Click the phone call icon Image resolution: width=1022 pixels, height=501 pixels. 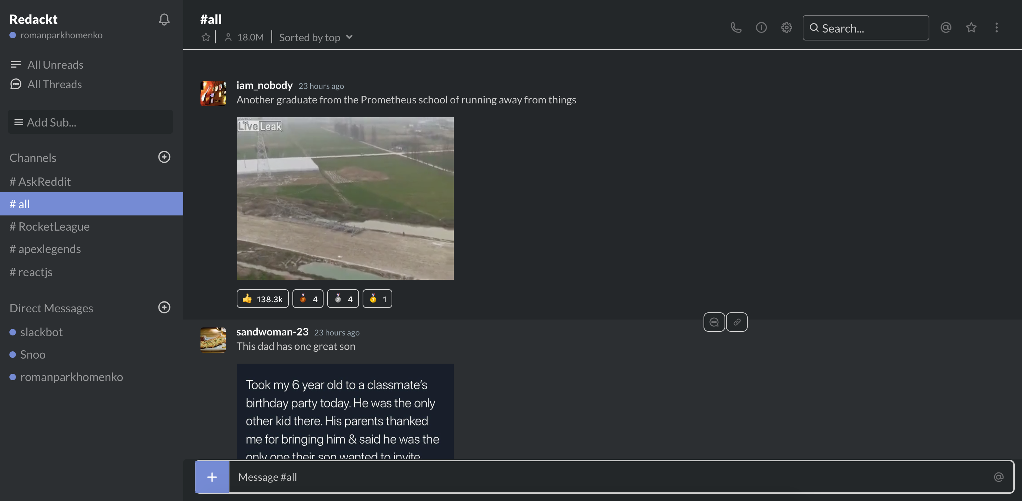click(x=736, y=27)
